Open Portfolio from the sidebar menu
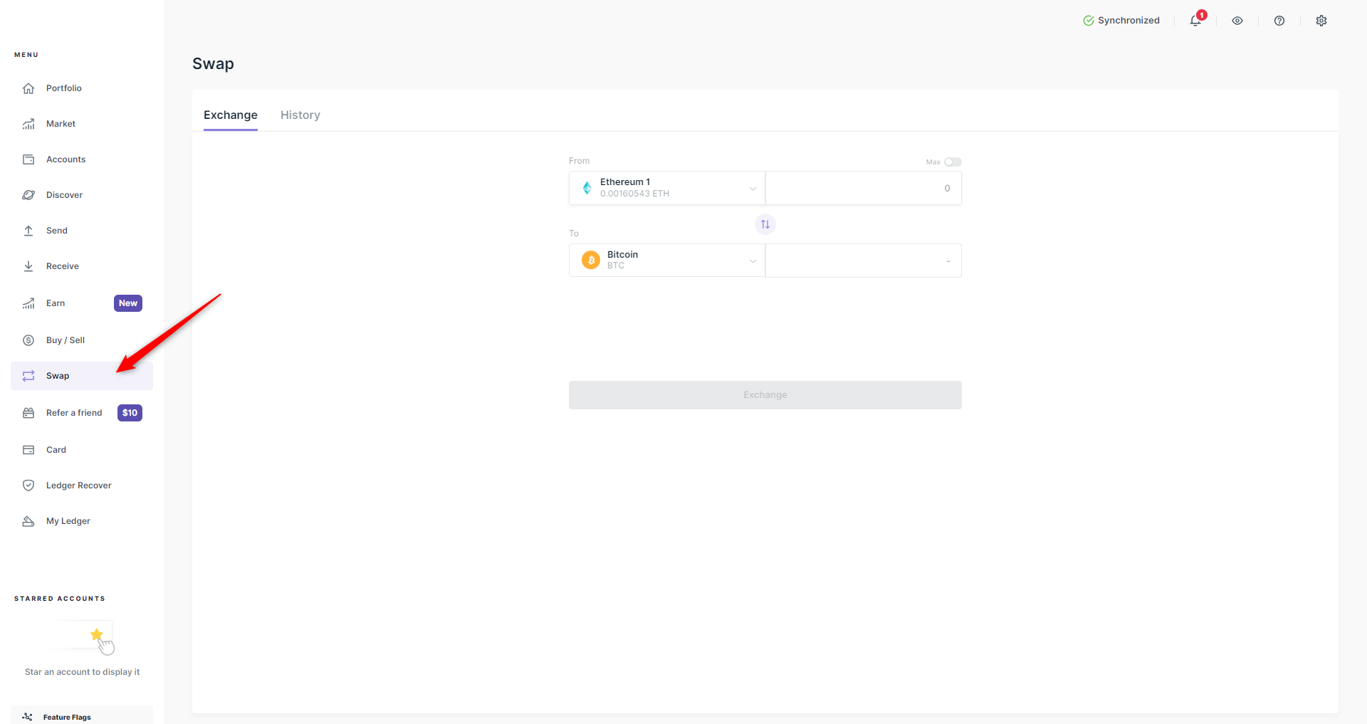This screenshot has width=1367, height=724. pyautogui.click(x=64, y=88)
